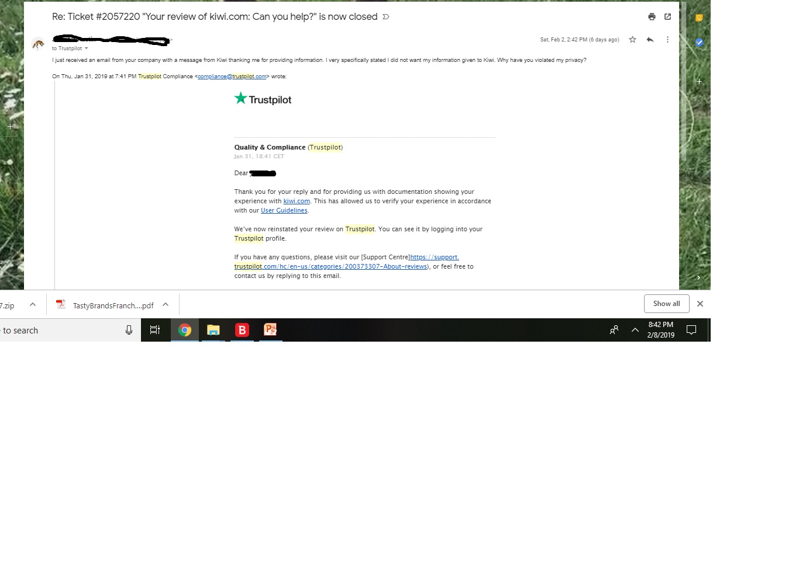
Task: Star the Trustpilot email
Action: [632, 39]
